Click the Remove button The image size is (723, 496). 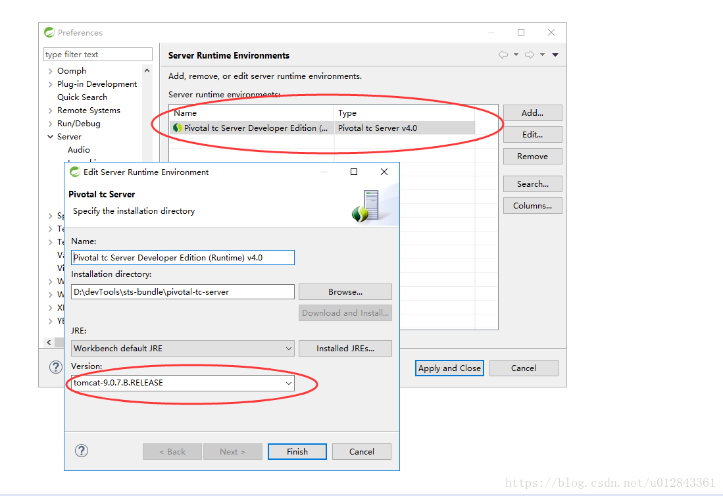533,157
